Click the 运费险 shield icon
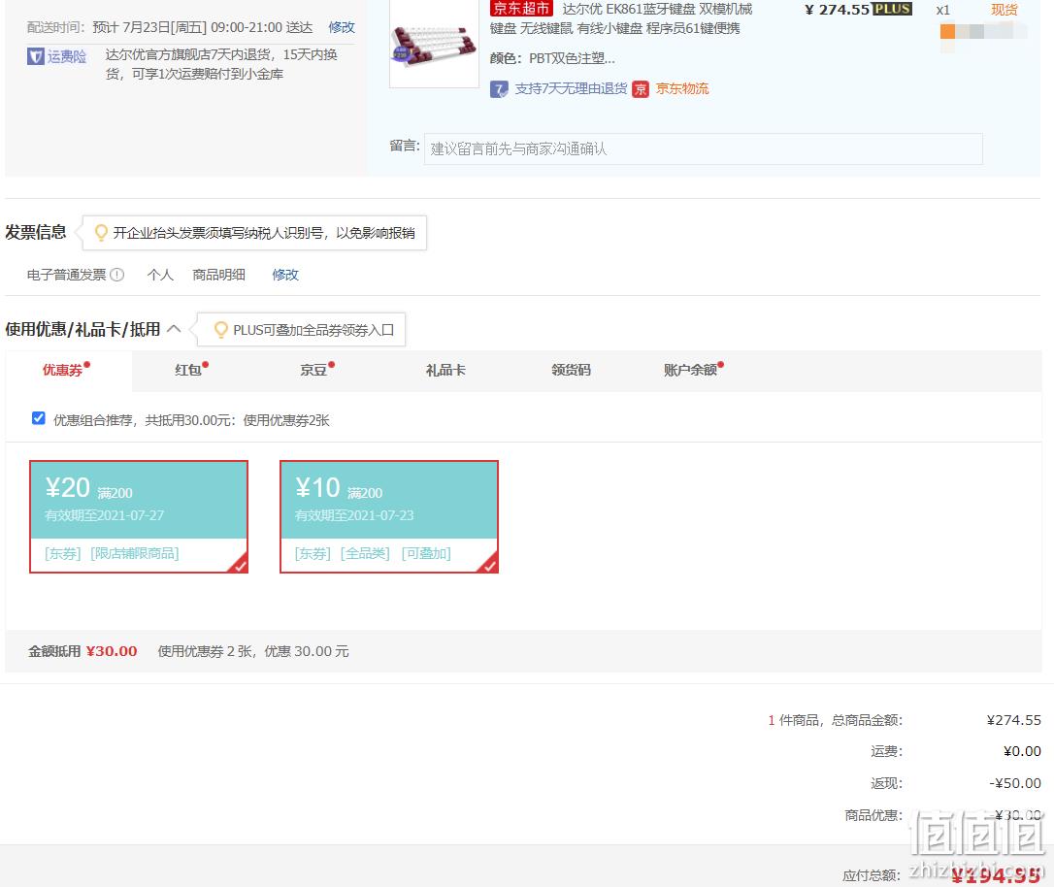Image resolution: width=1054 pixels, height=887 pixels. click(x=36, y=56)
